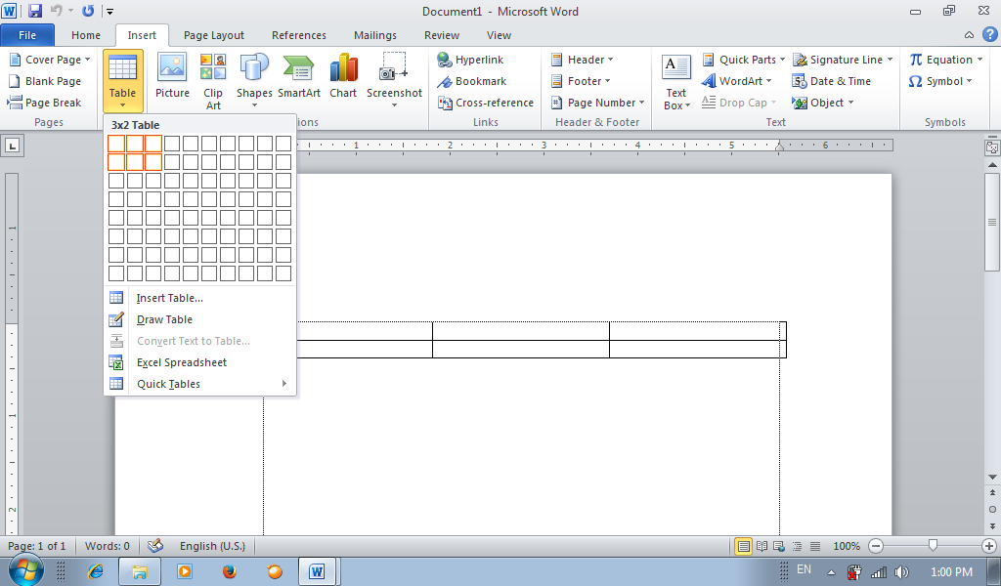Screen dimensions: 1001x586
Task: Launch Firefox from the taskbar
Action: point(229,570)
